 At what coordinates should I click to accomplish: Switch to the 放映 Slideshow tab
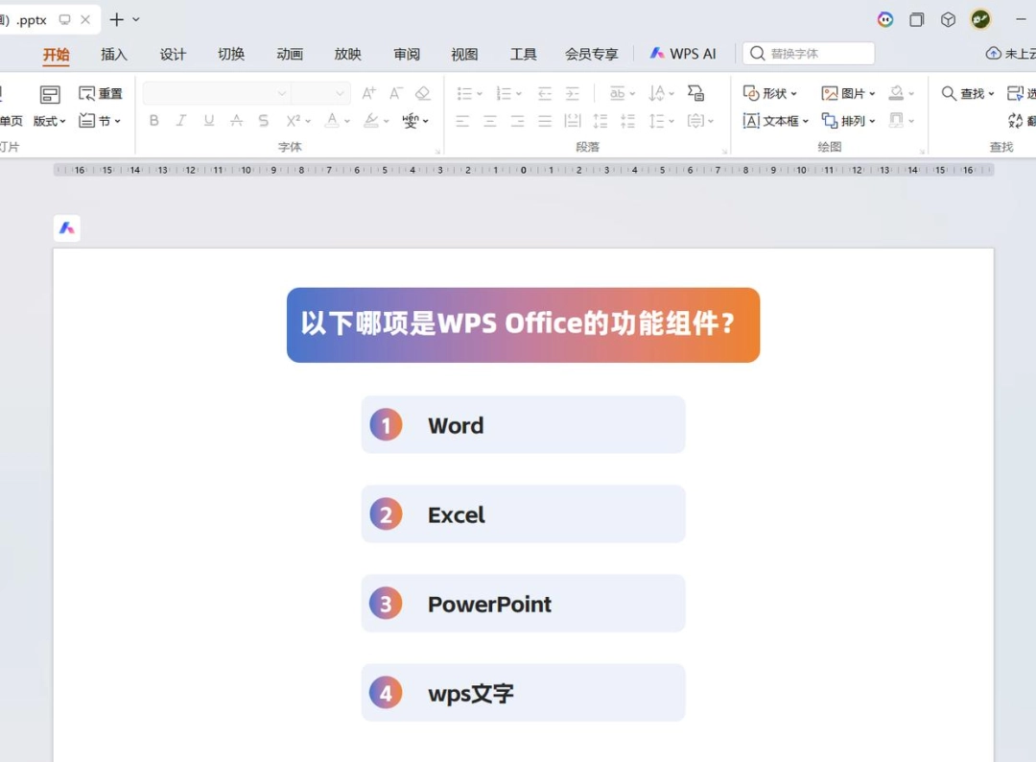click(x=347, y=54)
